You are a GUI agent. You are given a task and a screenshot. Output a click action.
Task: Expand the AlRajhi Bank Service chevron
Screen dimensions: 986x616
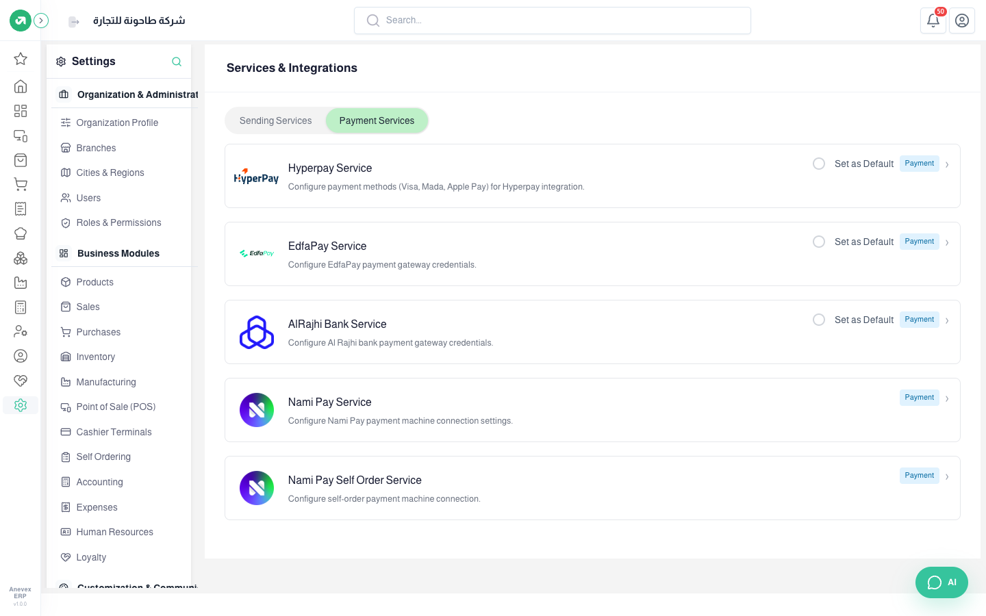pyautogui.click(x=947, y=320)
